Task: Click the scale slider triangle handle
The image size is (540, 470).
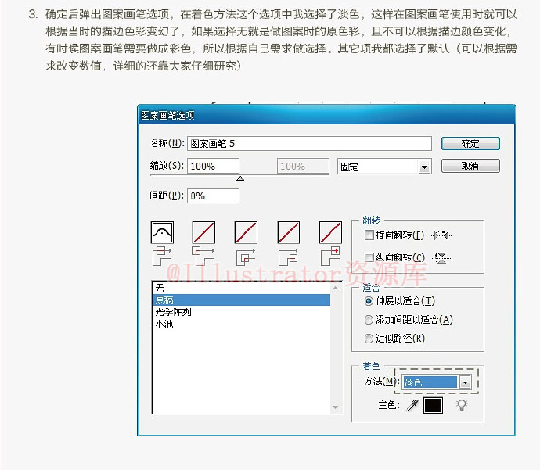Action: click(x=240, y=178)
